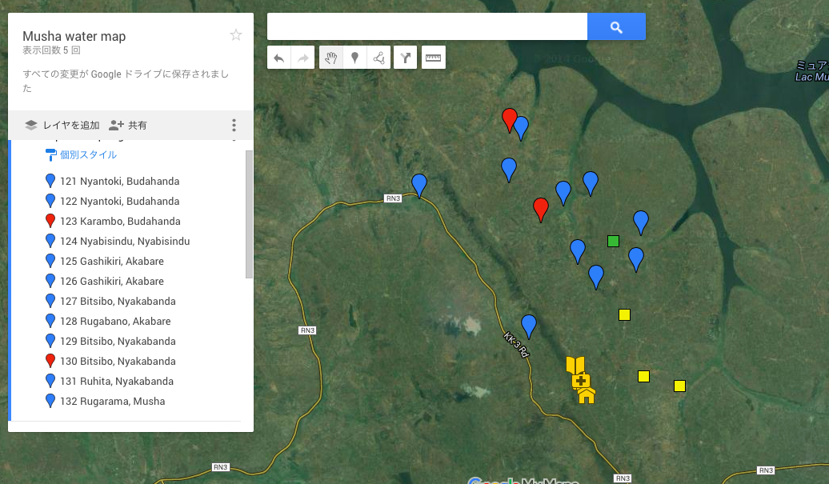
Task: Click the yellow book marker on map
Action: point(575,365)
